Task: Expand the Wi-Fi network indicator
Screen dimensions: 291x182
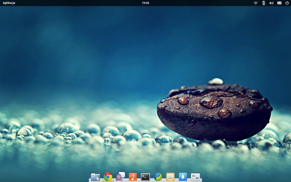Action: pyautogui.click(x=256, y=3)
